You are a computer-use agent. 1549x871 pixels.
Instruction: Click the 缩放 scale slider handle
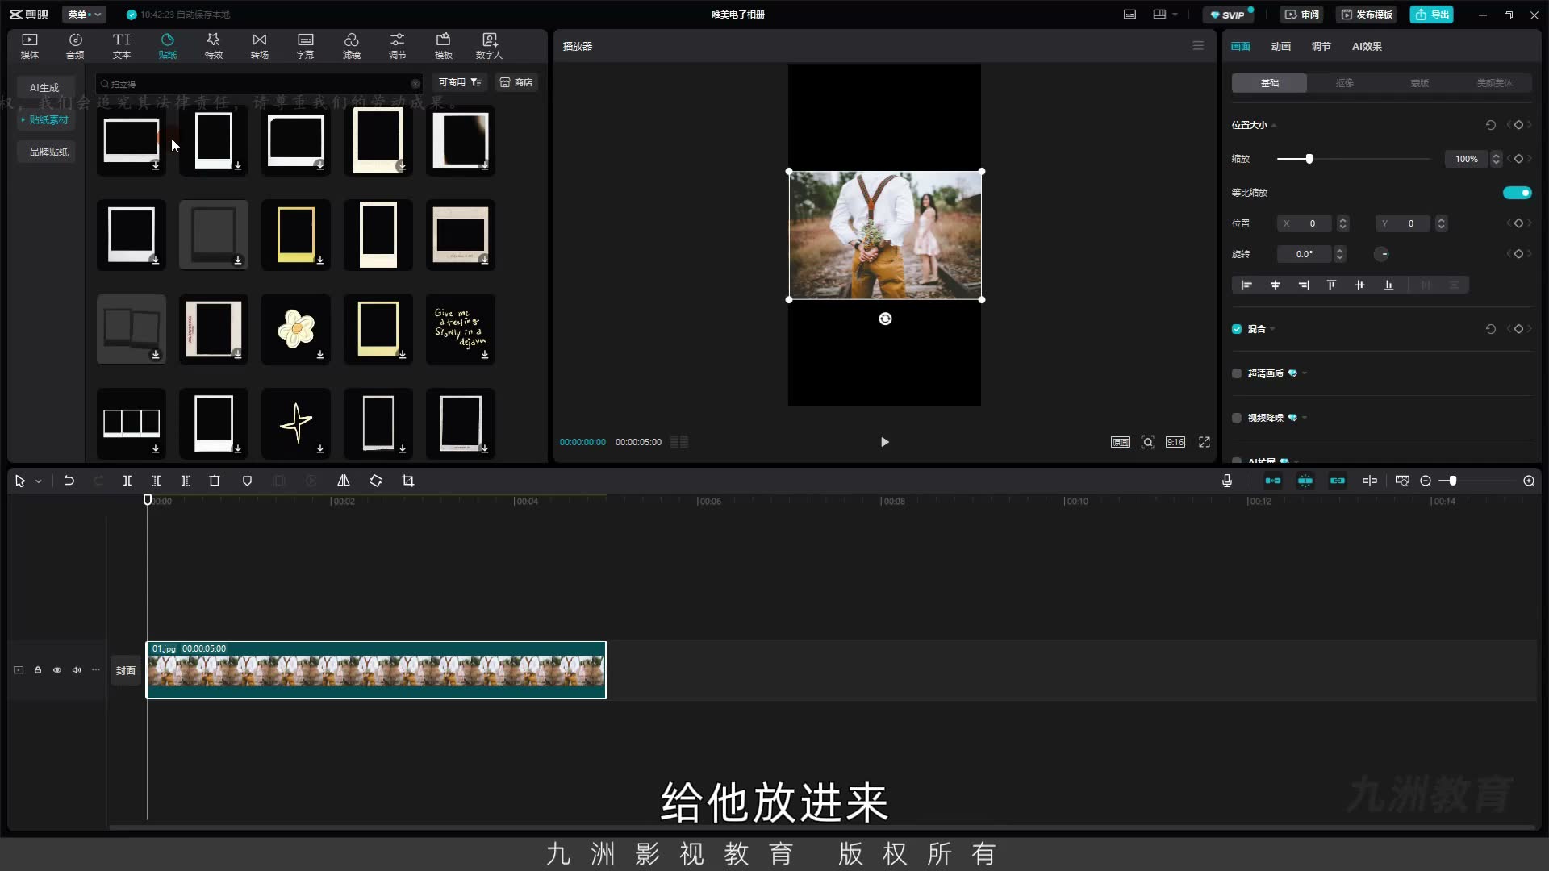coord(1309,159)
